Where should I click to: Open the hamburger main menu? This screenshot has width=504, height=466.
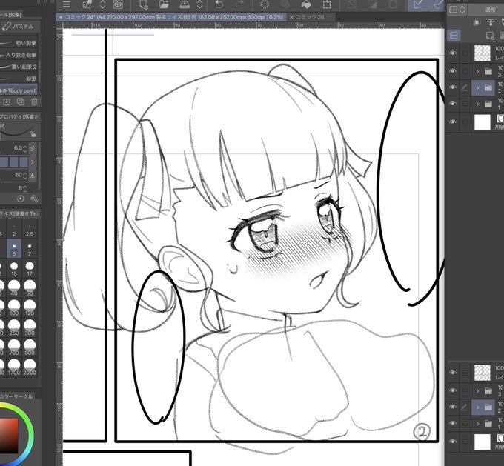coord(67,4)
